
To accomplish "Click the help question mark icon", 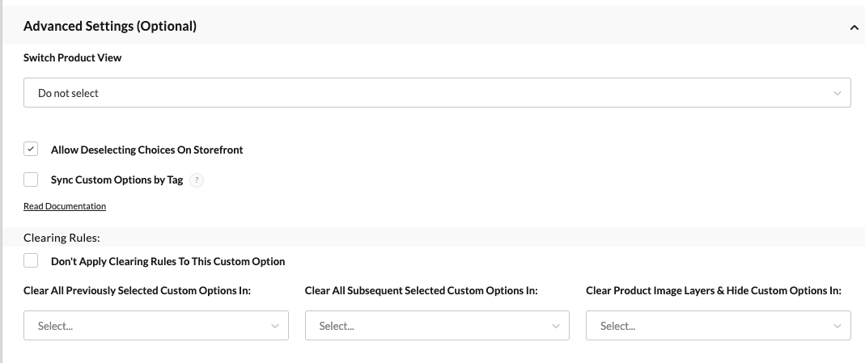I will (197, 180).
